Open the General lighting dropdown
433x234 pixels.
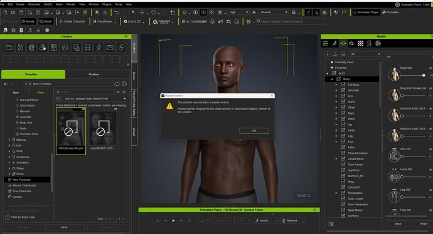[274, 13]
